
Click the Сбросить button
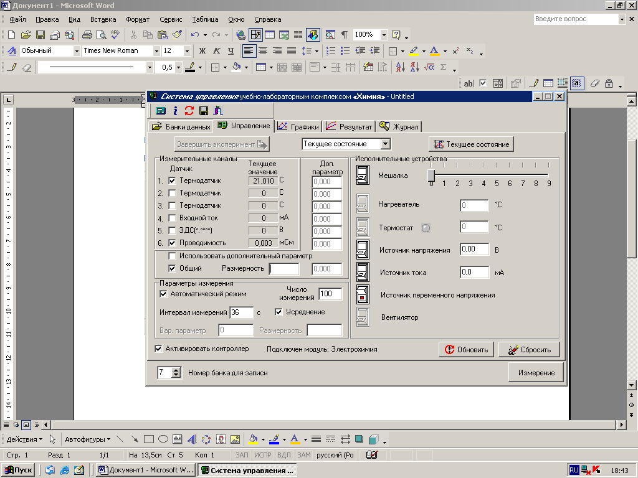coord(529,350)
